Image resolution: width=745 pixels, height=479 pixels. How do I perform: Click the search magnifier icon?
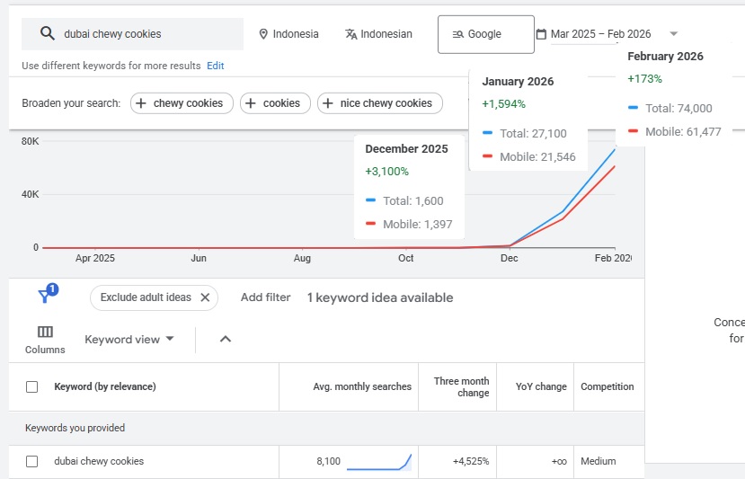click(x=48, y=34)
